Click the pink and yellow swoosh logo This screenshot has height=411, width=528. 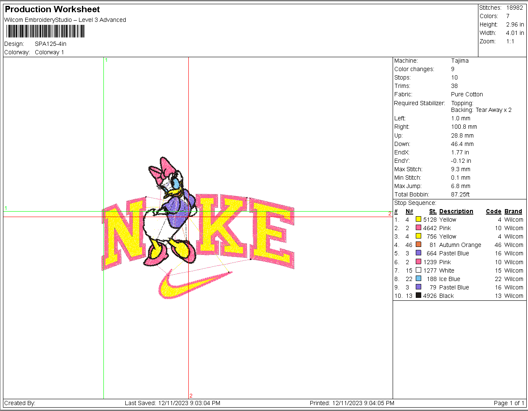[x=195, y=284]
